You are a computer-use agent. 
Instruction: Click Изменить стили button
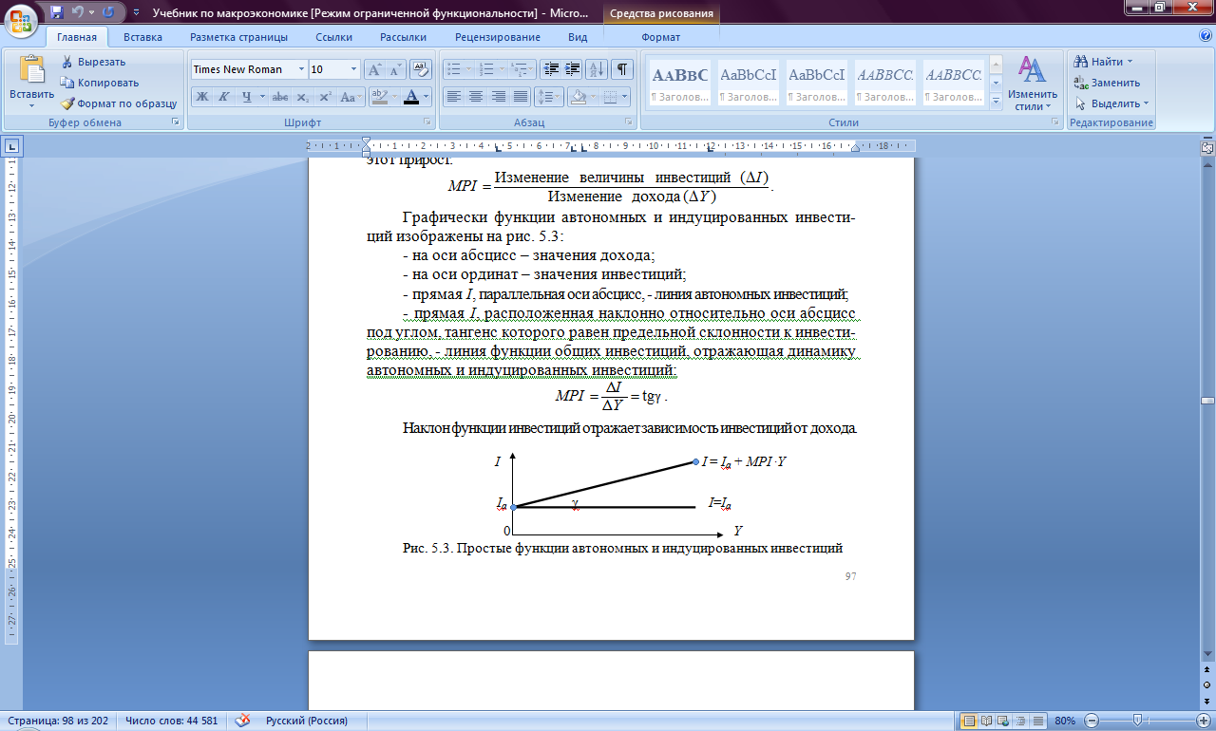pyautogui.click(x=1033, y=83)
